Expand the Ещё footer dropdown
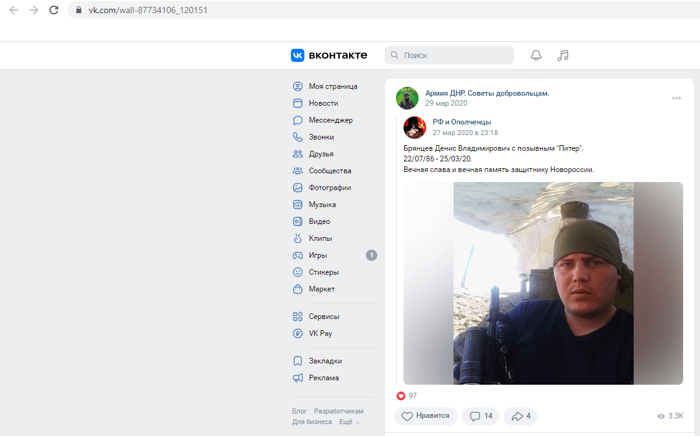Viewport: 700px width, 436px height. pos(349,422)
